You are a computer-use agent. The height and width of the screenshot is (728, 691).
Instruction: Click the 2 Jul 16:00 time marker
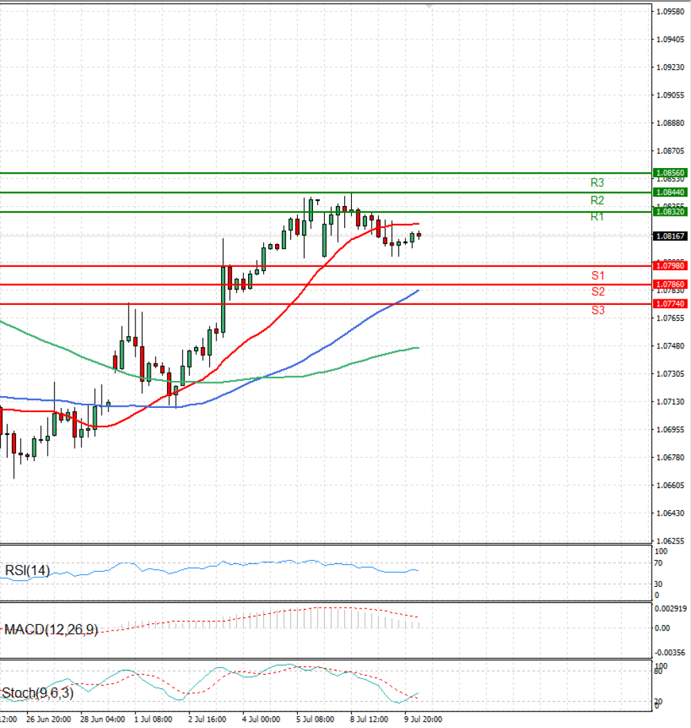[207, 719]
